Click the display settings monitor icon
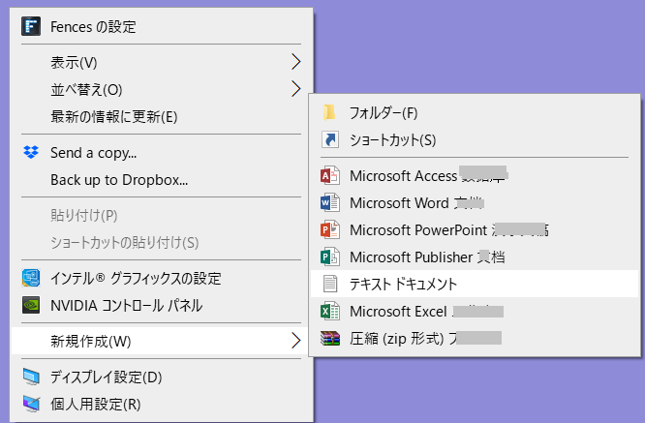 point(31,377)
